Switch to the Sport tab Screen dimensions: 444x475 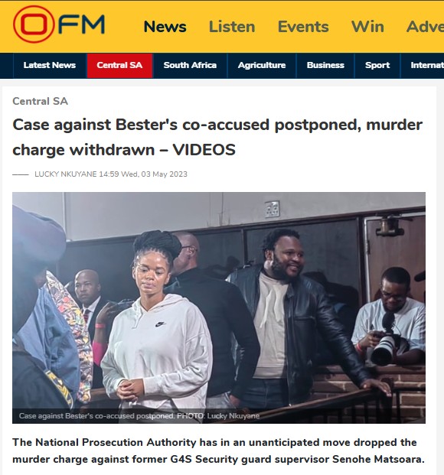pyautogui.click(x=377, y=66)
